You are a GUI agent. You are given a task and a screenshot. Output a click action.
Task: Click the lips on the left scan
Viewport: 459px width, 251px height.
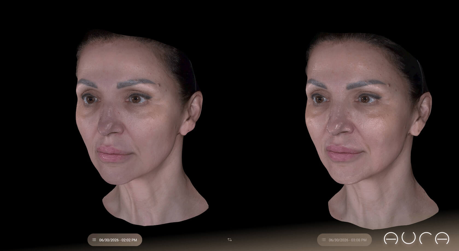(112, 154)
